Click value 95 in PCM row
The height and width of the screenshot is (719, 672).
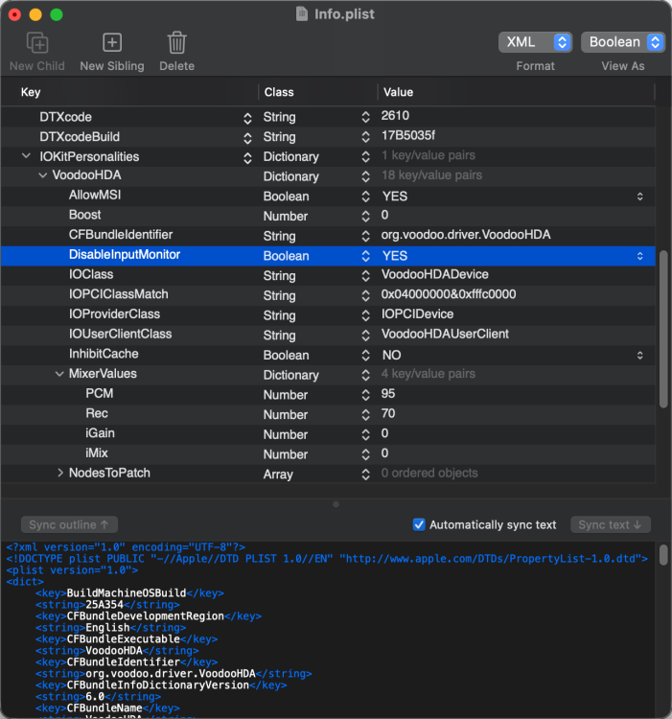tap(388, 393)
